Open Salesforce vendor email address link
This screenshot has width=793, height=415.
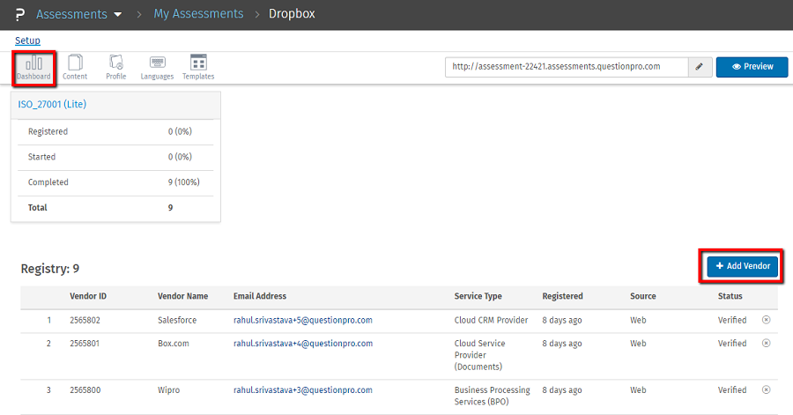click(302, 320)
